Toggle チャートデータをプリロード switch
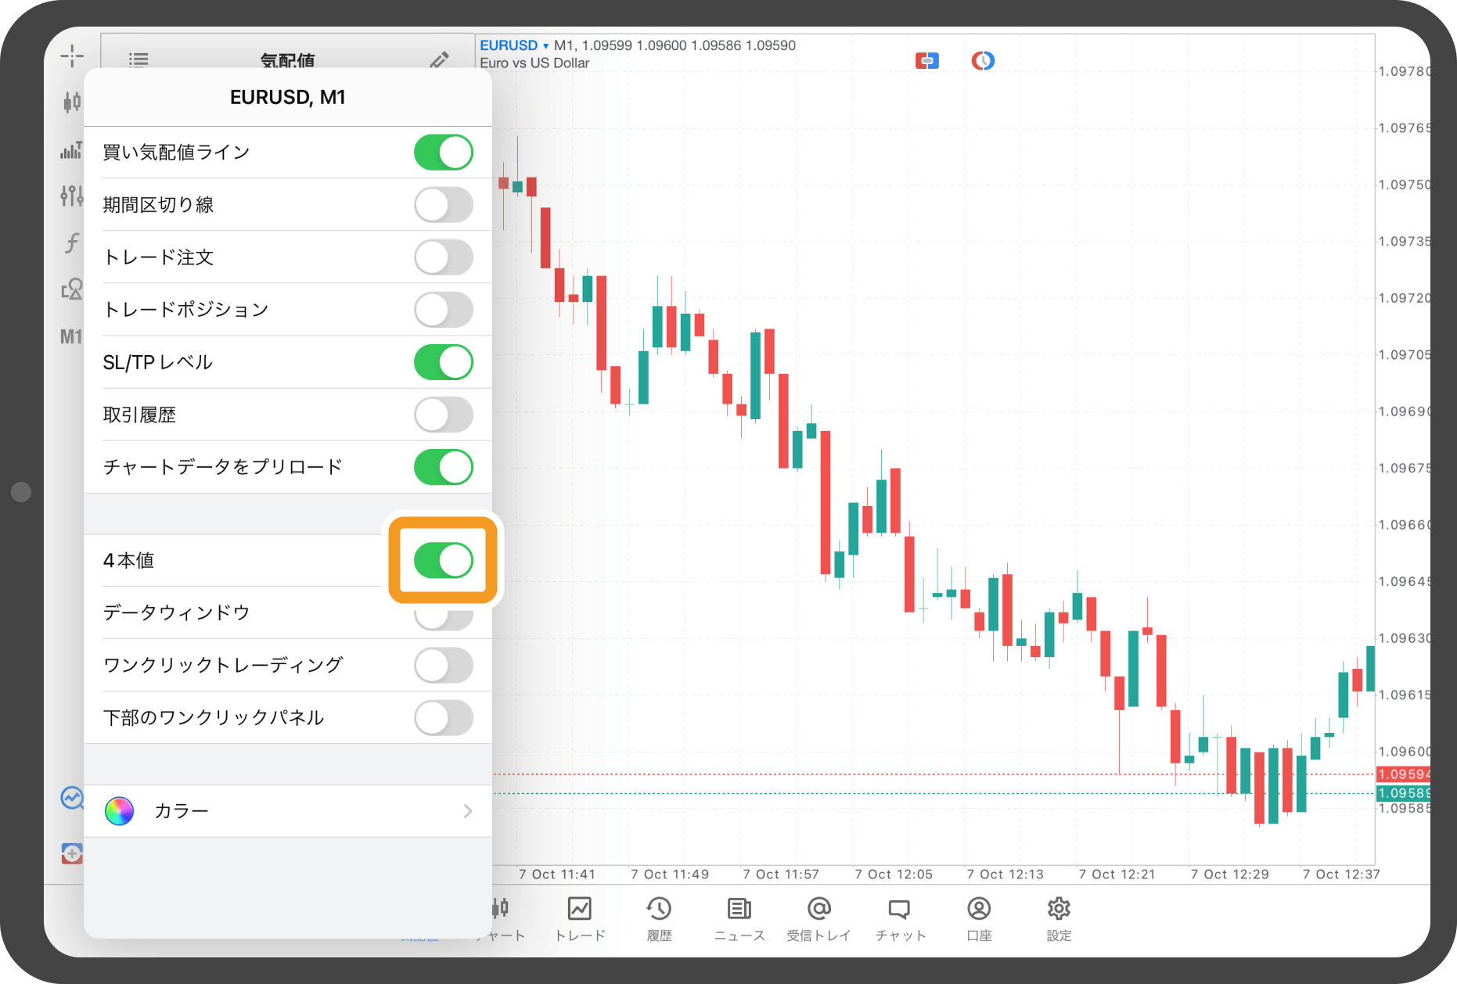Viewport: 1457px width, 984px height. coord(444,467)
